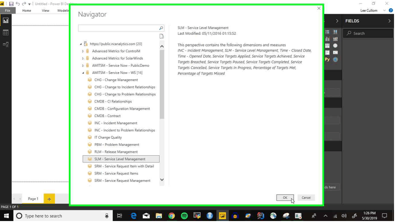This screenshot has width=395, height=222.
Task: Open the View ribbon tab
Action: point(46,11)
